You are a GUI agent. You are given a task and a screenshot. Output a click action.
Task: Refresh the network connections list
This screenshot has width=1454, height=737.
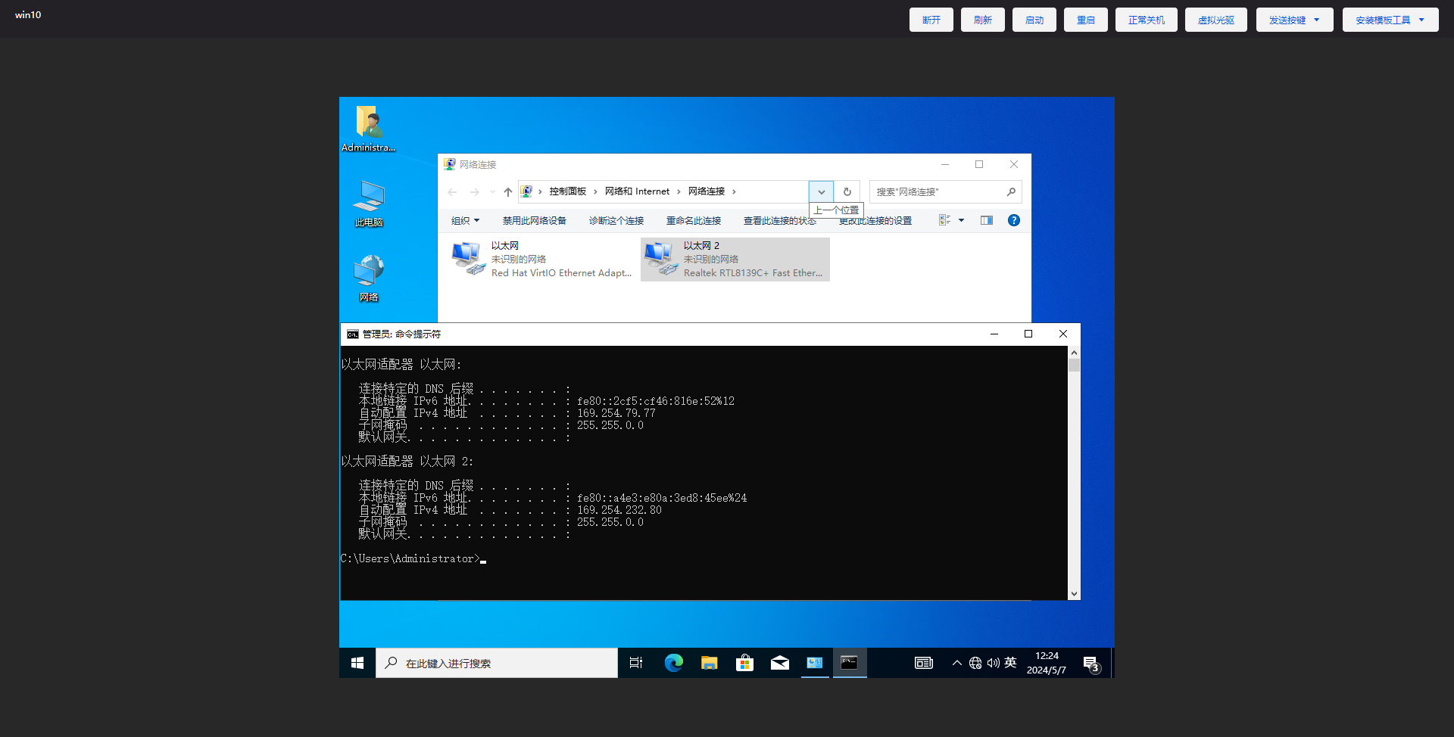847,192
